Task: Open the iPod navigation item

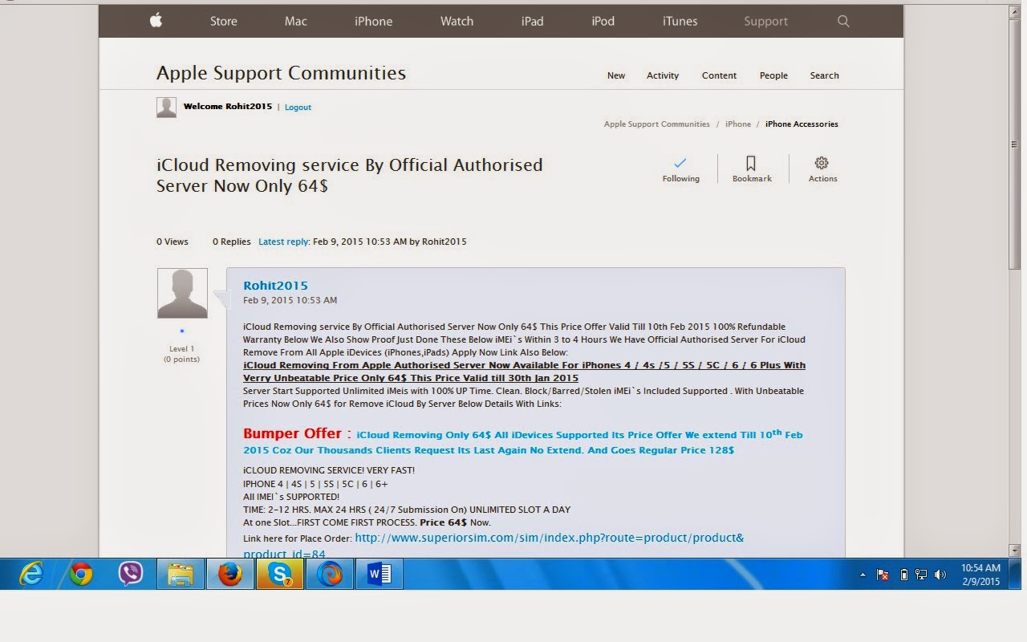Action: point(603,21)
